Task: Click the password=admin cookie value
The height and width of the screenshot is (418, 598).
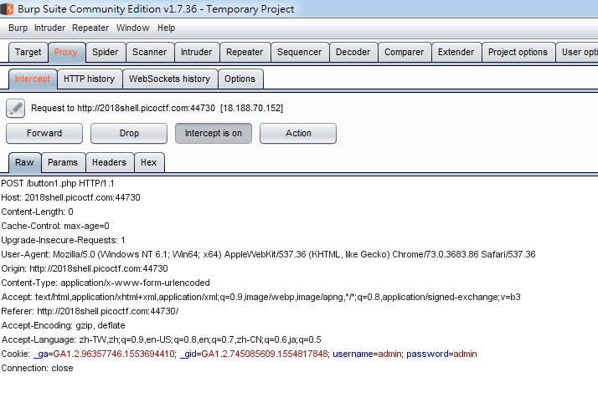Action: pos(441,354)
